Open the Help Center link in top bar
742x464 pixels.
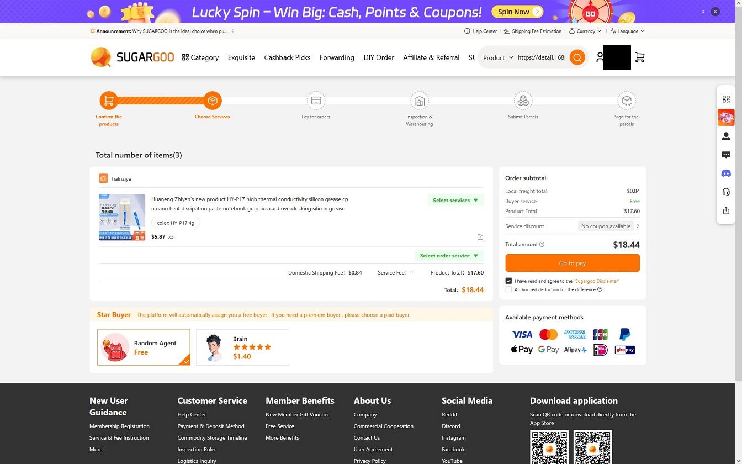pos(480,31)
